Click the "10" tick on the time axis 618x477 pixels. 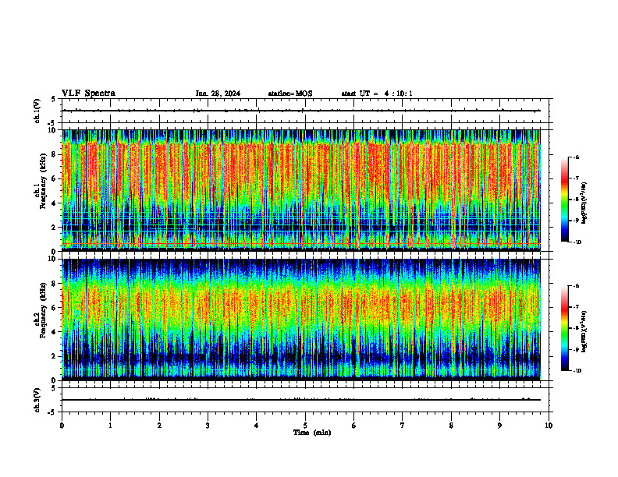549,426
